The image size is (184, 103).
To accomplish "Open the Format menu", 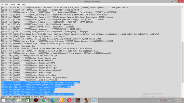I will pyautogui.click(x=12, y=5).
